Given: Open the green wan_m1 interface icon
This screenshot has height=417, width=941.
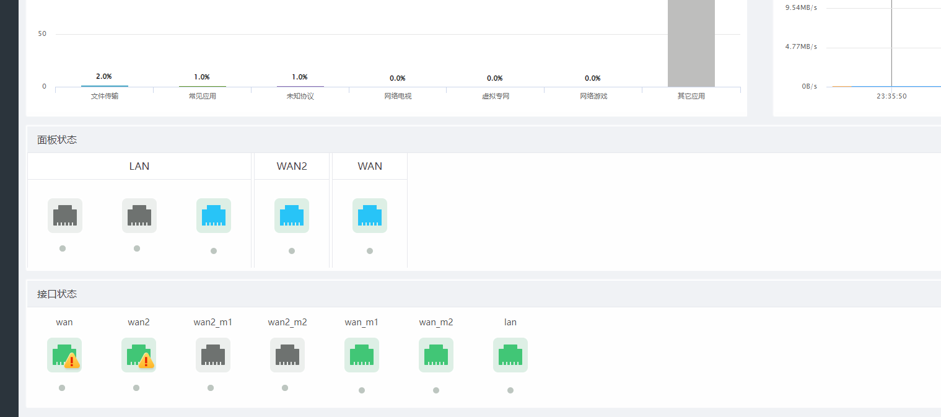Looking at the screenshot, I should (x=362, y=355).
